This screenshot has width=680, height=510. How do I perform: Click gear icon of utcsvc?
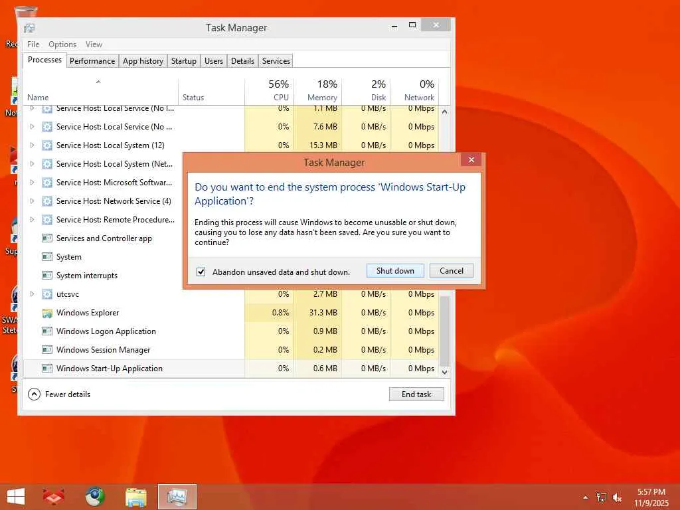(x=47, y=294)
